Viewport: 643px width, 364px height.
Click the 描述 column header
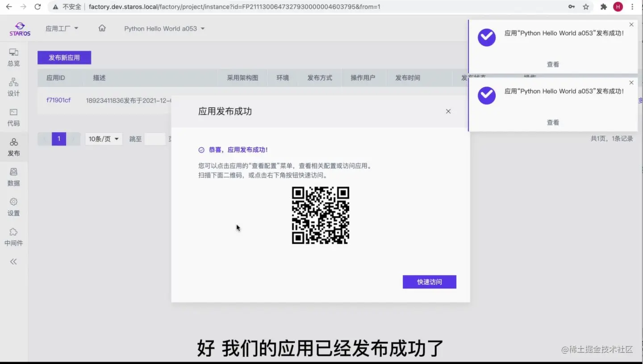click(x=99, y=78)
